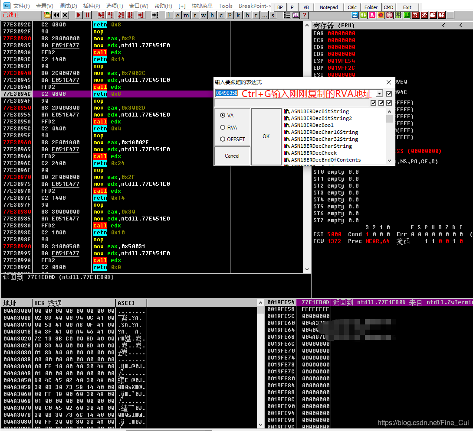Image resolution: width=473 pixels, height=431 pixels.
Task: Open the 调试(D) menu
Action: click(68, 6)
